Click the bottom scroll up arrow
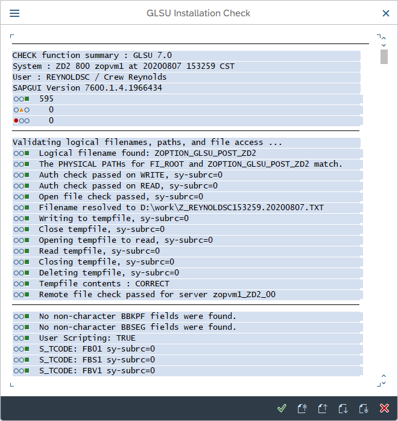This screenshot has width=398, height=421. point(384,376)
